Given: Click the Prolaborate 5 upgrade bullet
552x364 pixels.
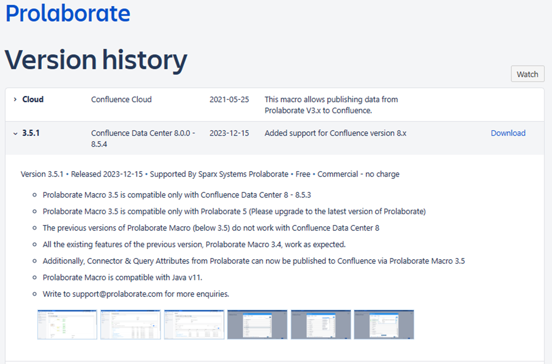Looking at the screenshot, I should click(x=234, y=211).
